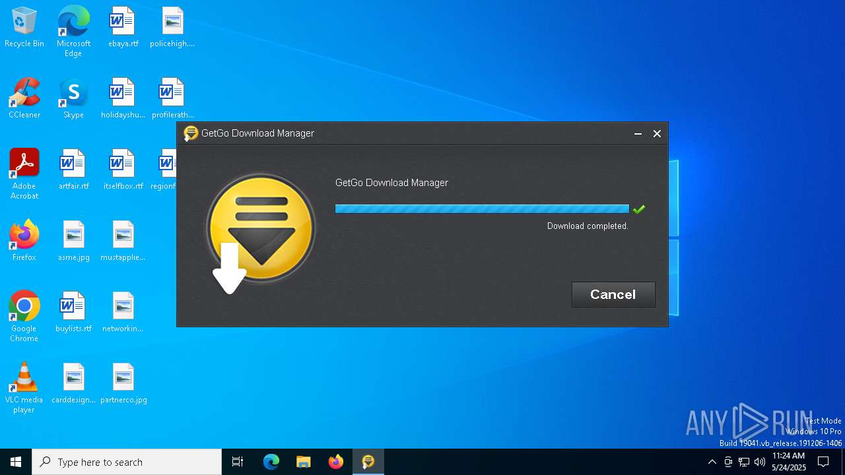Viewport: 845px width, 475px height.
Task: Select the mustapplie image file icon
Action: click(123, 241)
